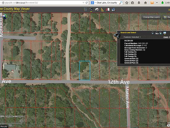Screen dimensions: 170x128
Task: Open the Measure triangle ruler tool
Action: click(102, 9)
